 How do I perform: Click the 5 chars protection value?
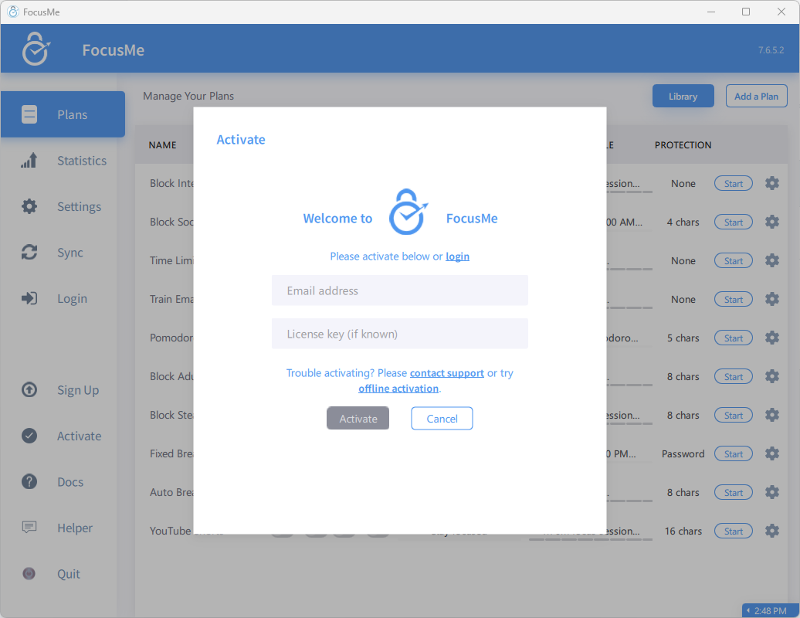click(x=683, y=338)
